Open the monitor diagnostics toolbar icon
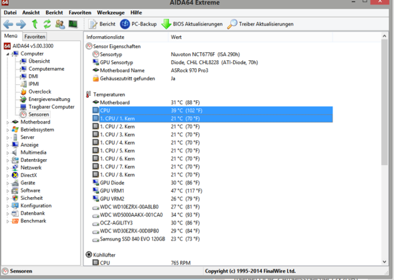Screen dimensions: 394x280 coord(73,24)
